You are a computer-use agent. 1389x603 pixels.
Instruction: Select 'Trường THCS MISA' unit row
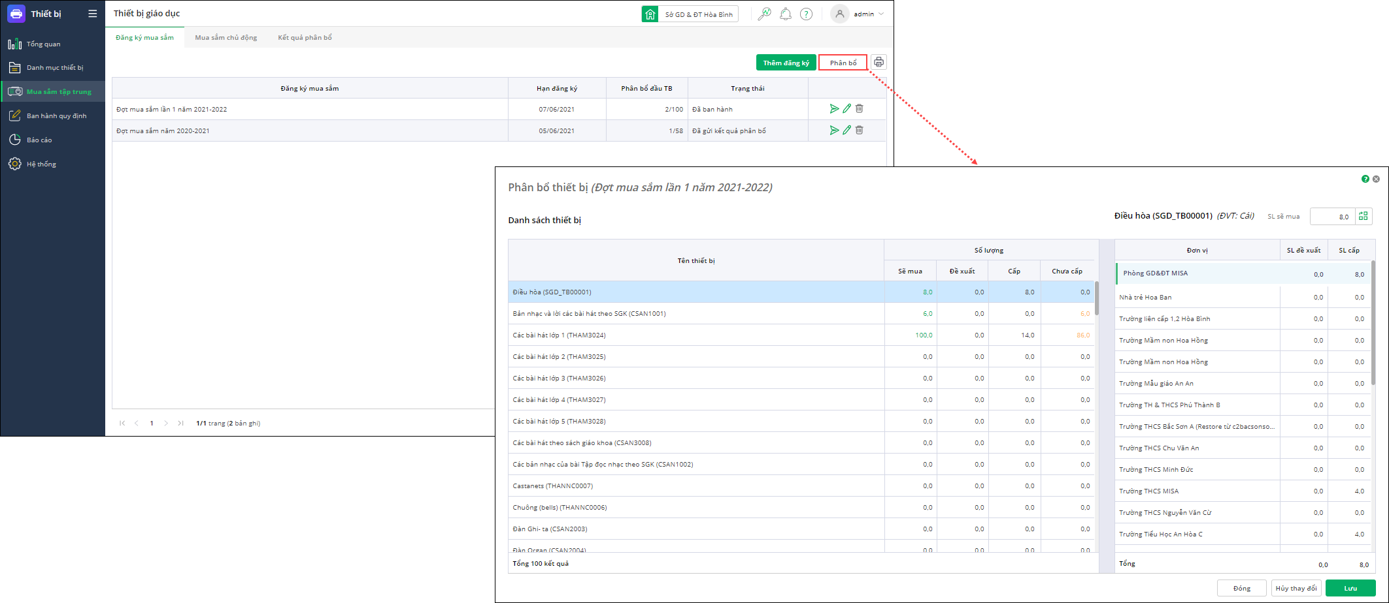pos(1243,491)
